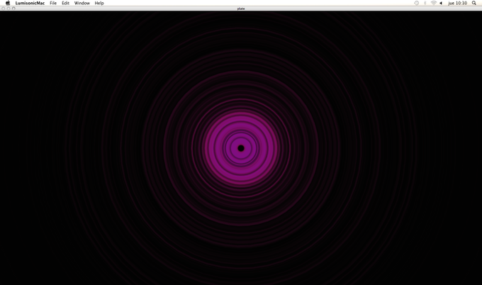Open the Apple menu

pos(8,3)
